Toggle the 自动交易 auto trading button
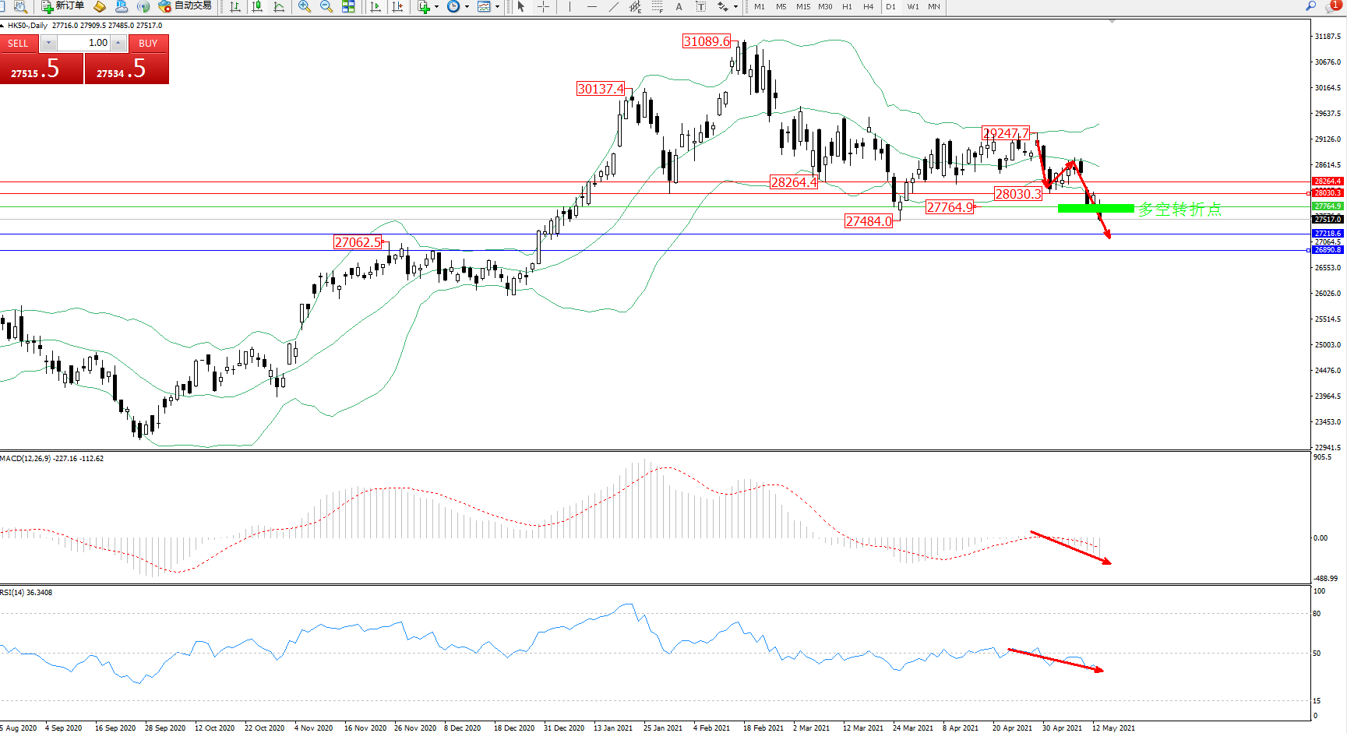Screen dimensions: 1347x733 (185, 6)
